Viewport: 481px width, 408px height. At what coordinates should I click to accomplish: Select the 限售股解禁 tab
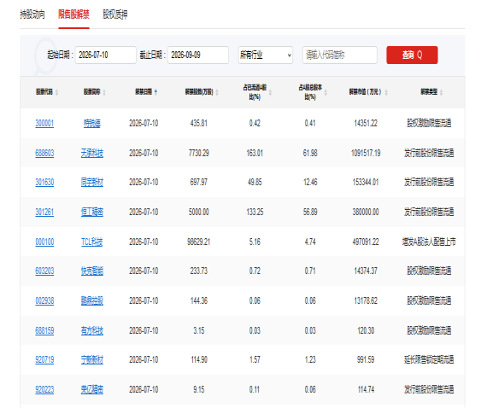pyautogui.click(x=73, y=15)
